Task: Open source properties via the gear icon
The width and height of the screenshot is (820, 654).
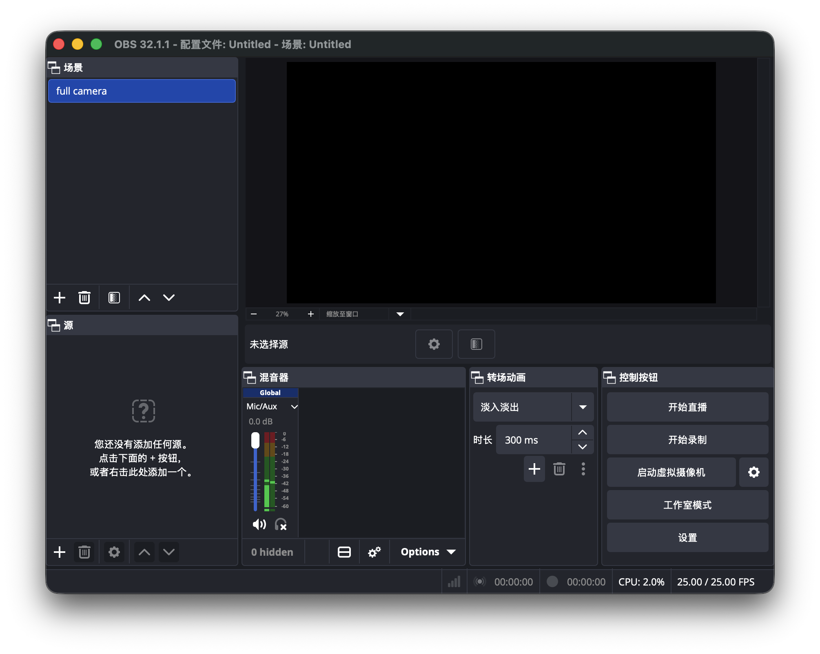Action: click(x=114, y=552)
